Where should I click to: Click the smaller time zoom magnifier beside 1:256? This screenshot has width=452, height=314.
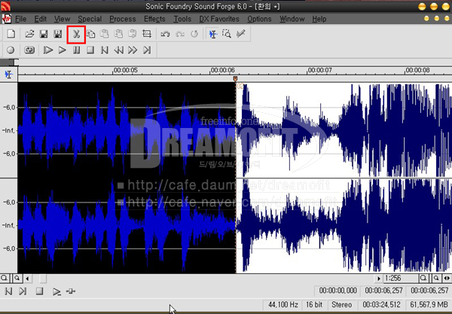point(436,279)
